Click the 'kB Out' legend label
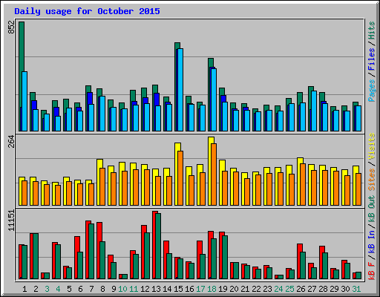Viewport: 380px width, 297px height. pos(372,208)
